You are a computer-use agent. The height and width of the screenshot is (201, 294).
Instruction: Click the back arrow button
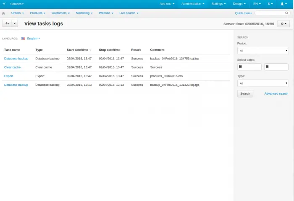coord(7,23)
